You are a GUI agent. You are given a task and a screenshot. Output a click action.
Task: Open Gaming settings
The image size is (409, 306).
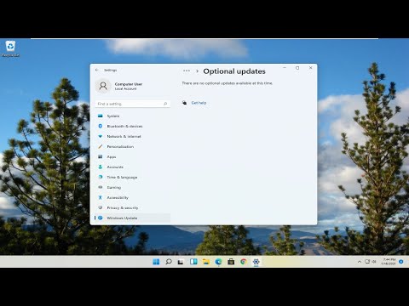pyautogui.click(x=133, y=187)
